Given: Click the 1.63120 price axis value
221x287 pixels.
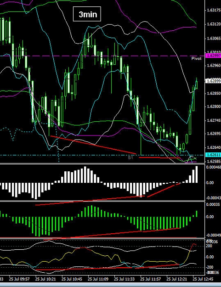Looking at the screenshot, I should tap(214, 24).
